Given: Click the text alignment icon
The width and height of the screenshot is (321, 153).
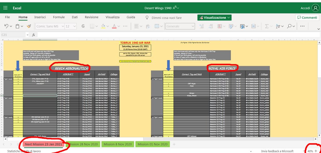Looking at the screenshot, I should [x=136, y=26].
